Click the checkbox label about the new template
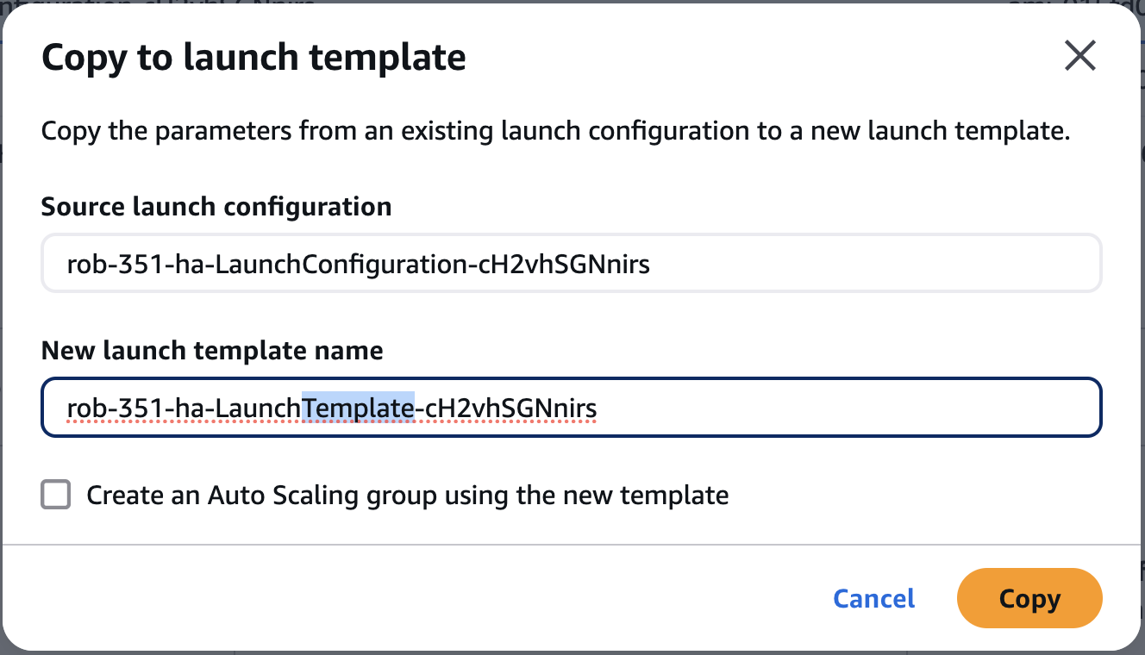Screen dimensions: 1145x655 [405, 495]
